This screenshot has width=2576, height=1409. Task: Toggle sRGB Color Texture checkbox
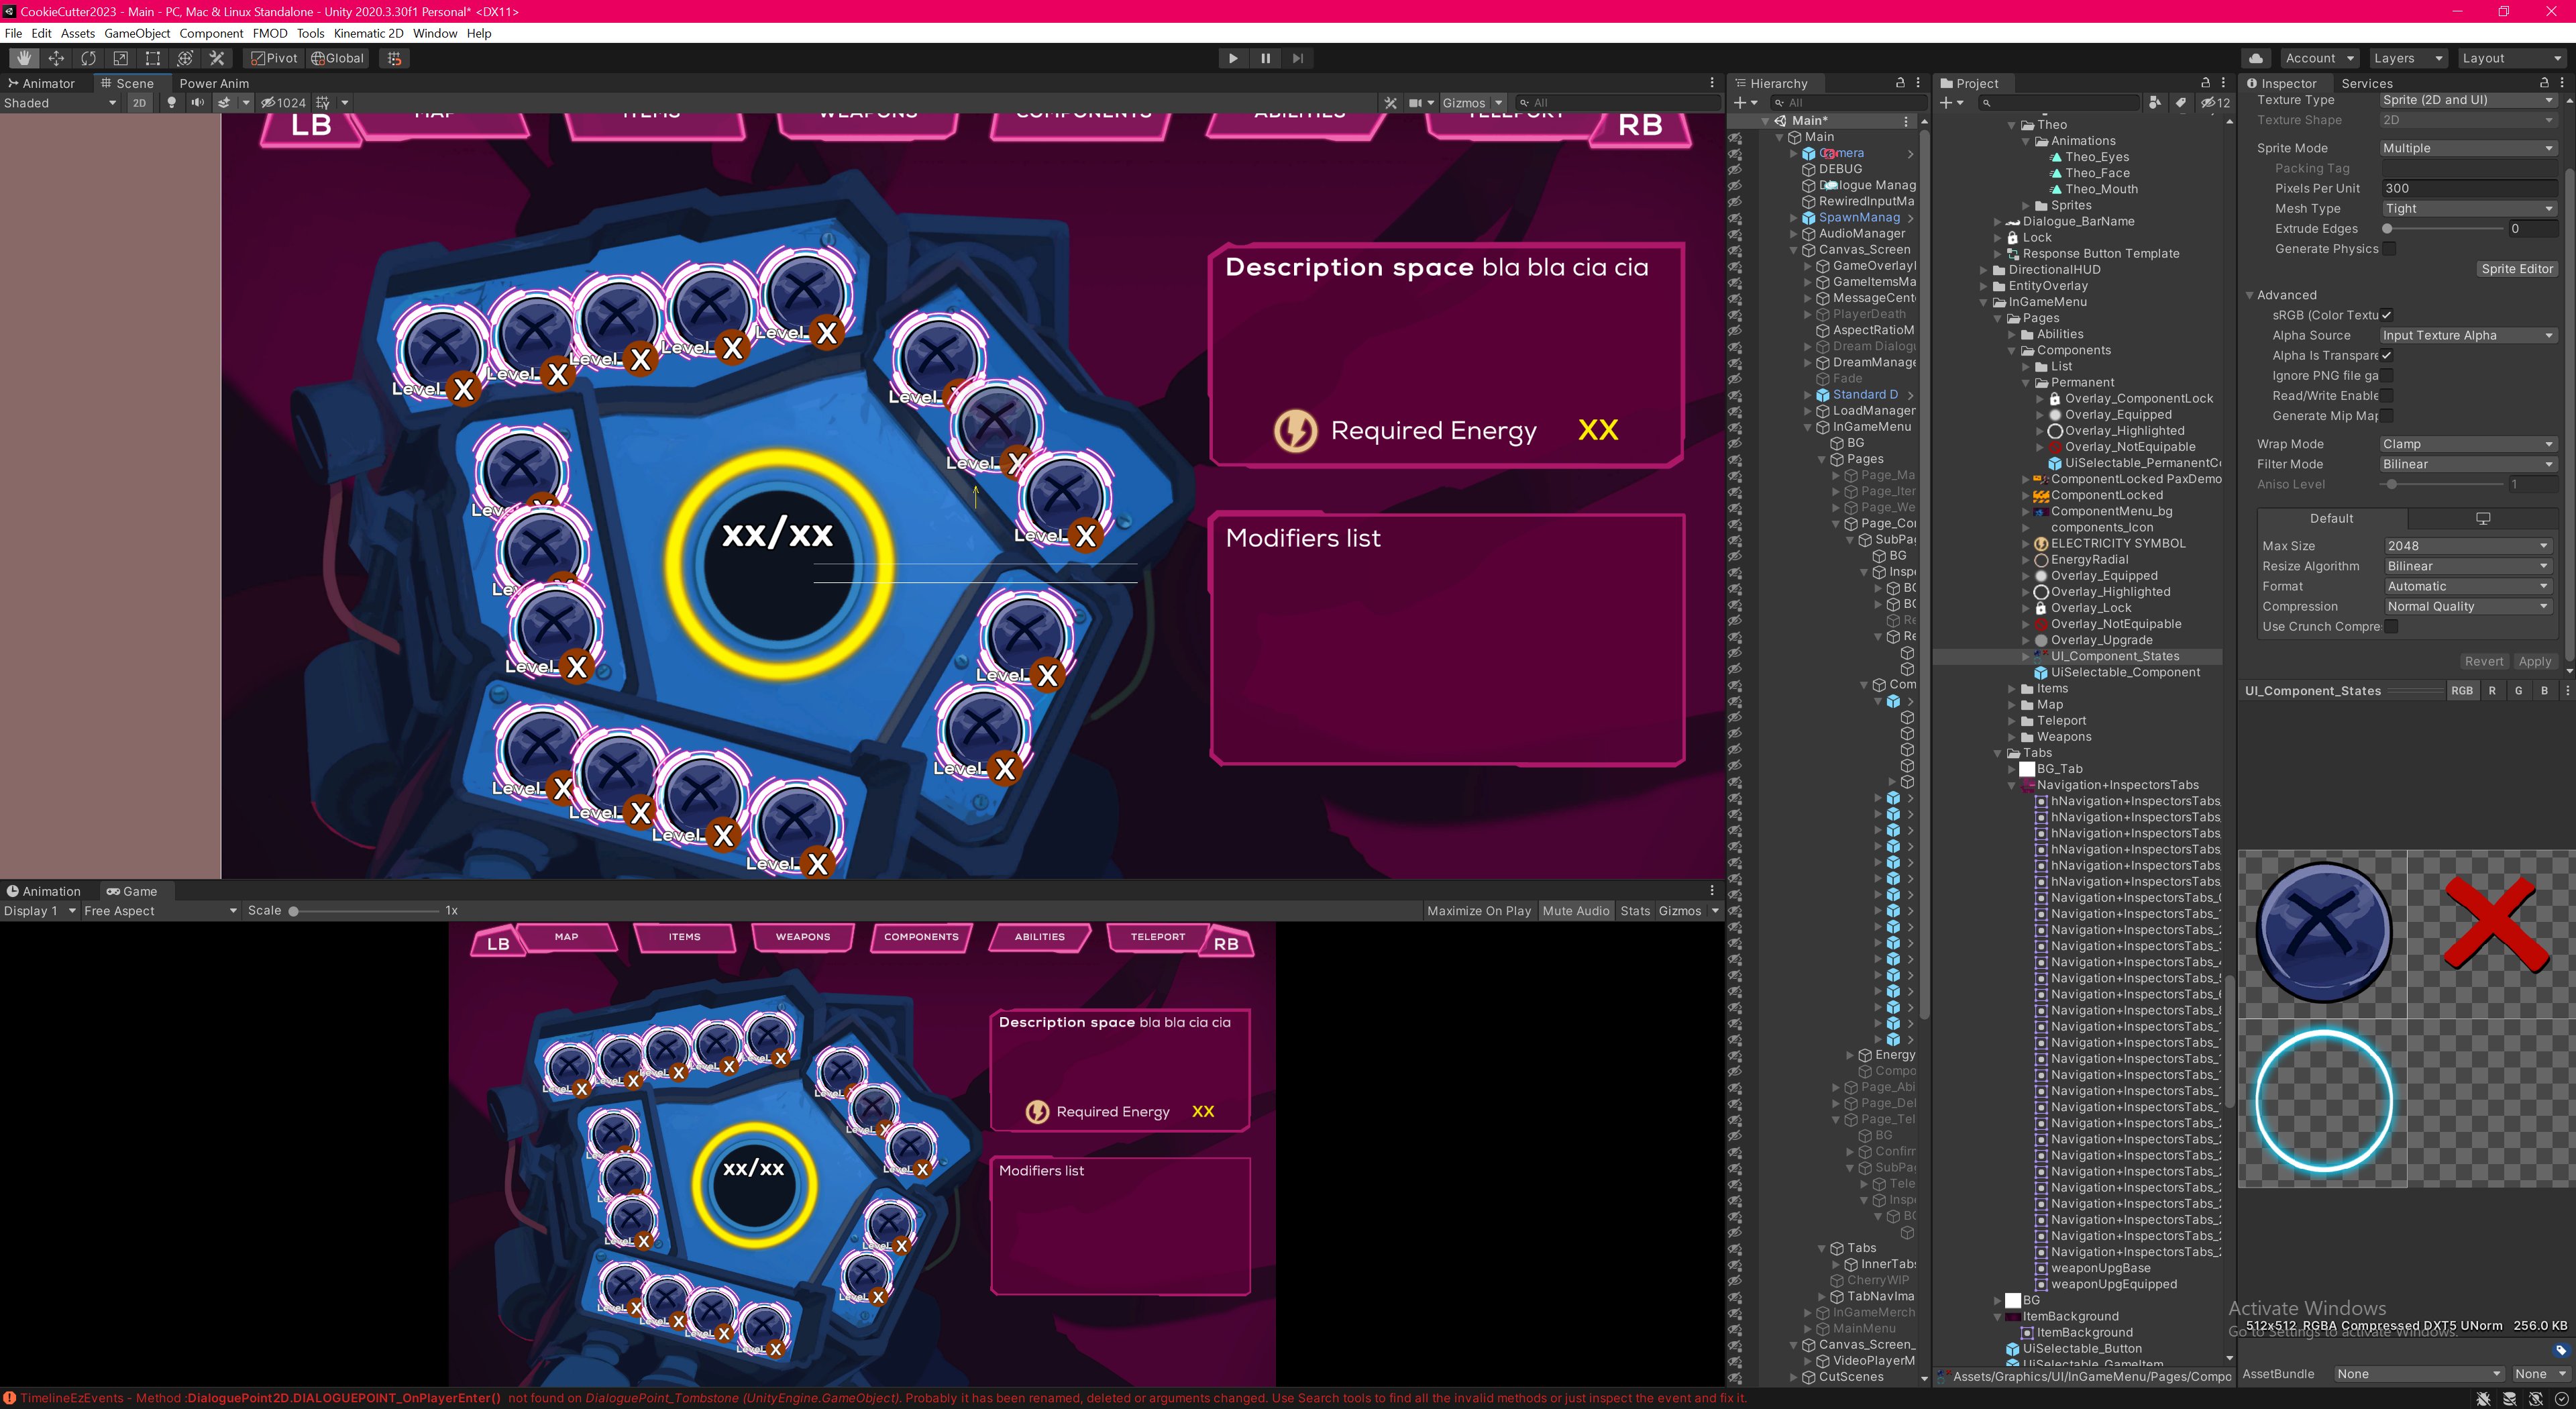tap(2386, 315)
